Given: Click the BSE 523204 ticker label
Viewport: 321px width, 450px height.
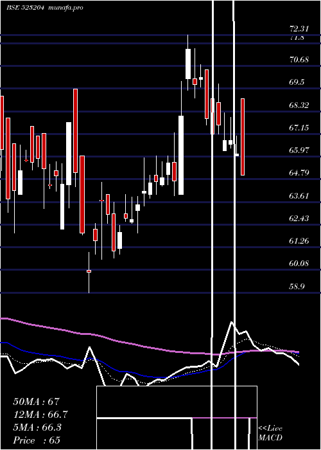Looking at the screenshot, I should (25, 8).
